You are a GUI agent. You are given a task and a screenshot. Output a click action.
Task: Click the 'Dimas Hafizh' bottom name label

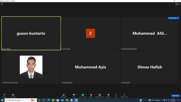126,83
